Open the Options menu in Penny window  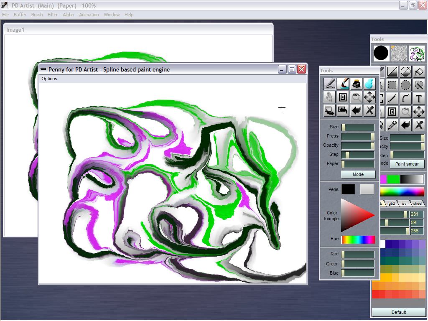click(x=49, y=79)
